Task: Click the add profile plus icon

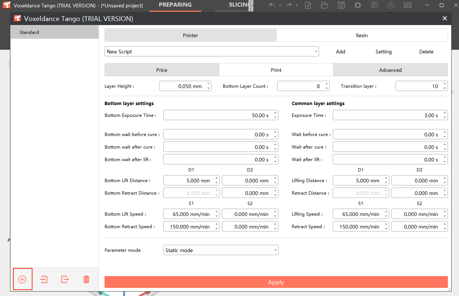Action: pyautogui.click(x=22, y=279)
